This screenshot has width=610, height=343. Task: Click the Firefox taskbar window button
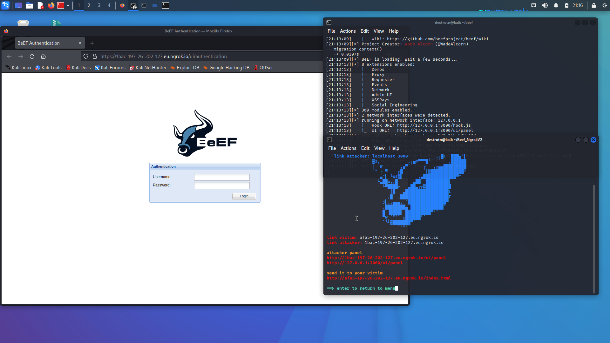click(x=122, y=5)
